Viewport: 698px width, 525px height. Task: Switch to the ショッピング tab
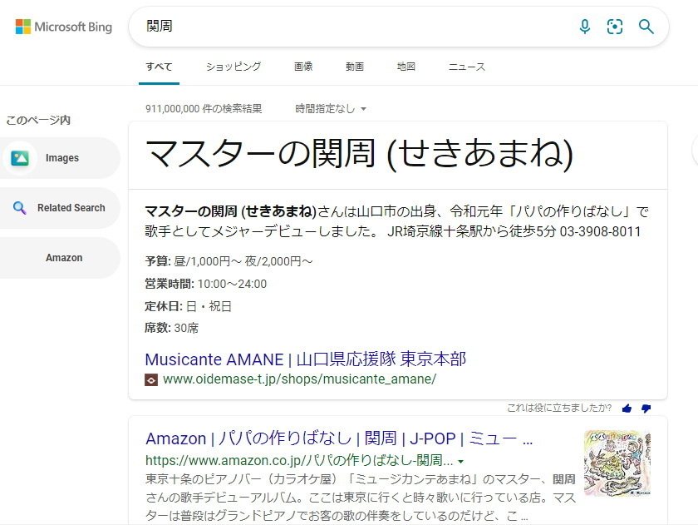tap(233, 67)
